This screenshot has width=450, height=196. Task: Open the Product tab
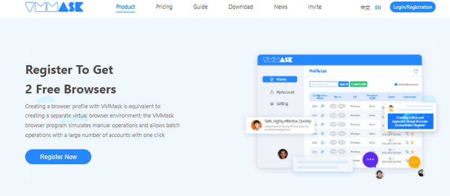[126, 7]
